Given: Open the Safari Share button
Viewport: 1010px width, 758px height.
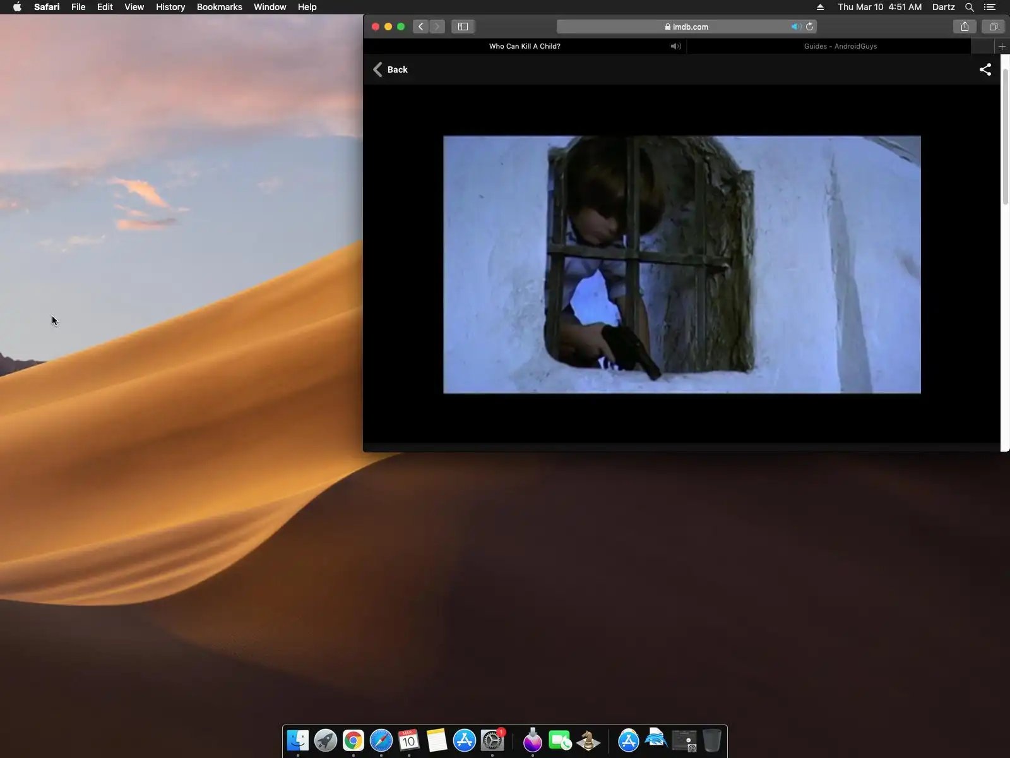Looking at the screenshot, I should coord(965,27).
